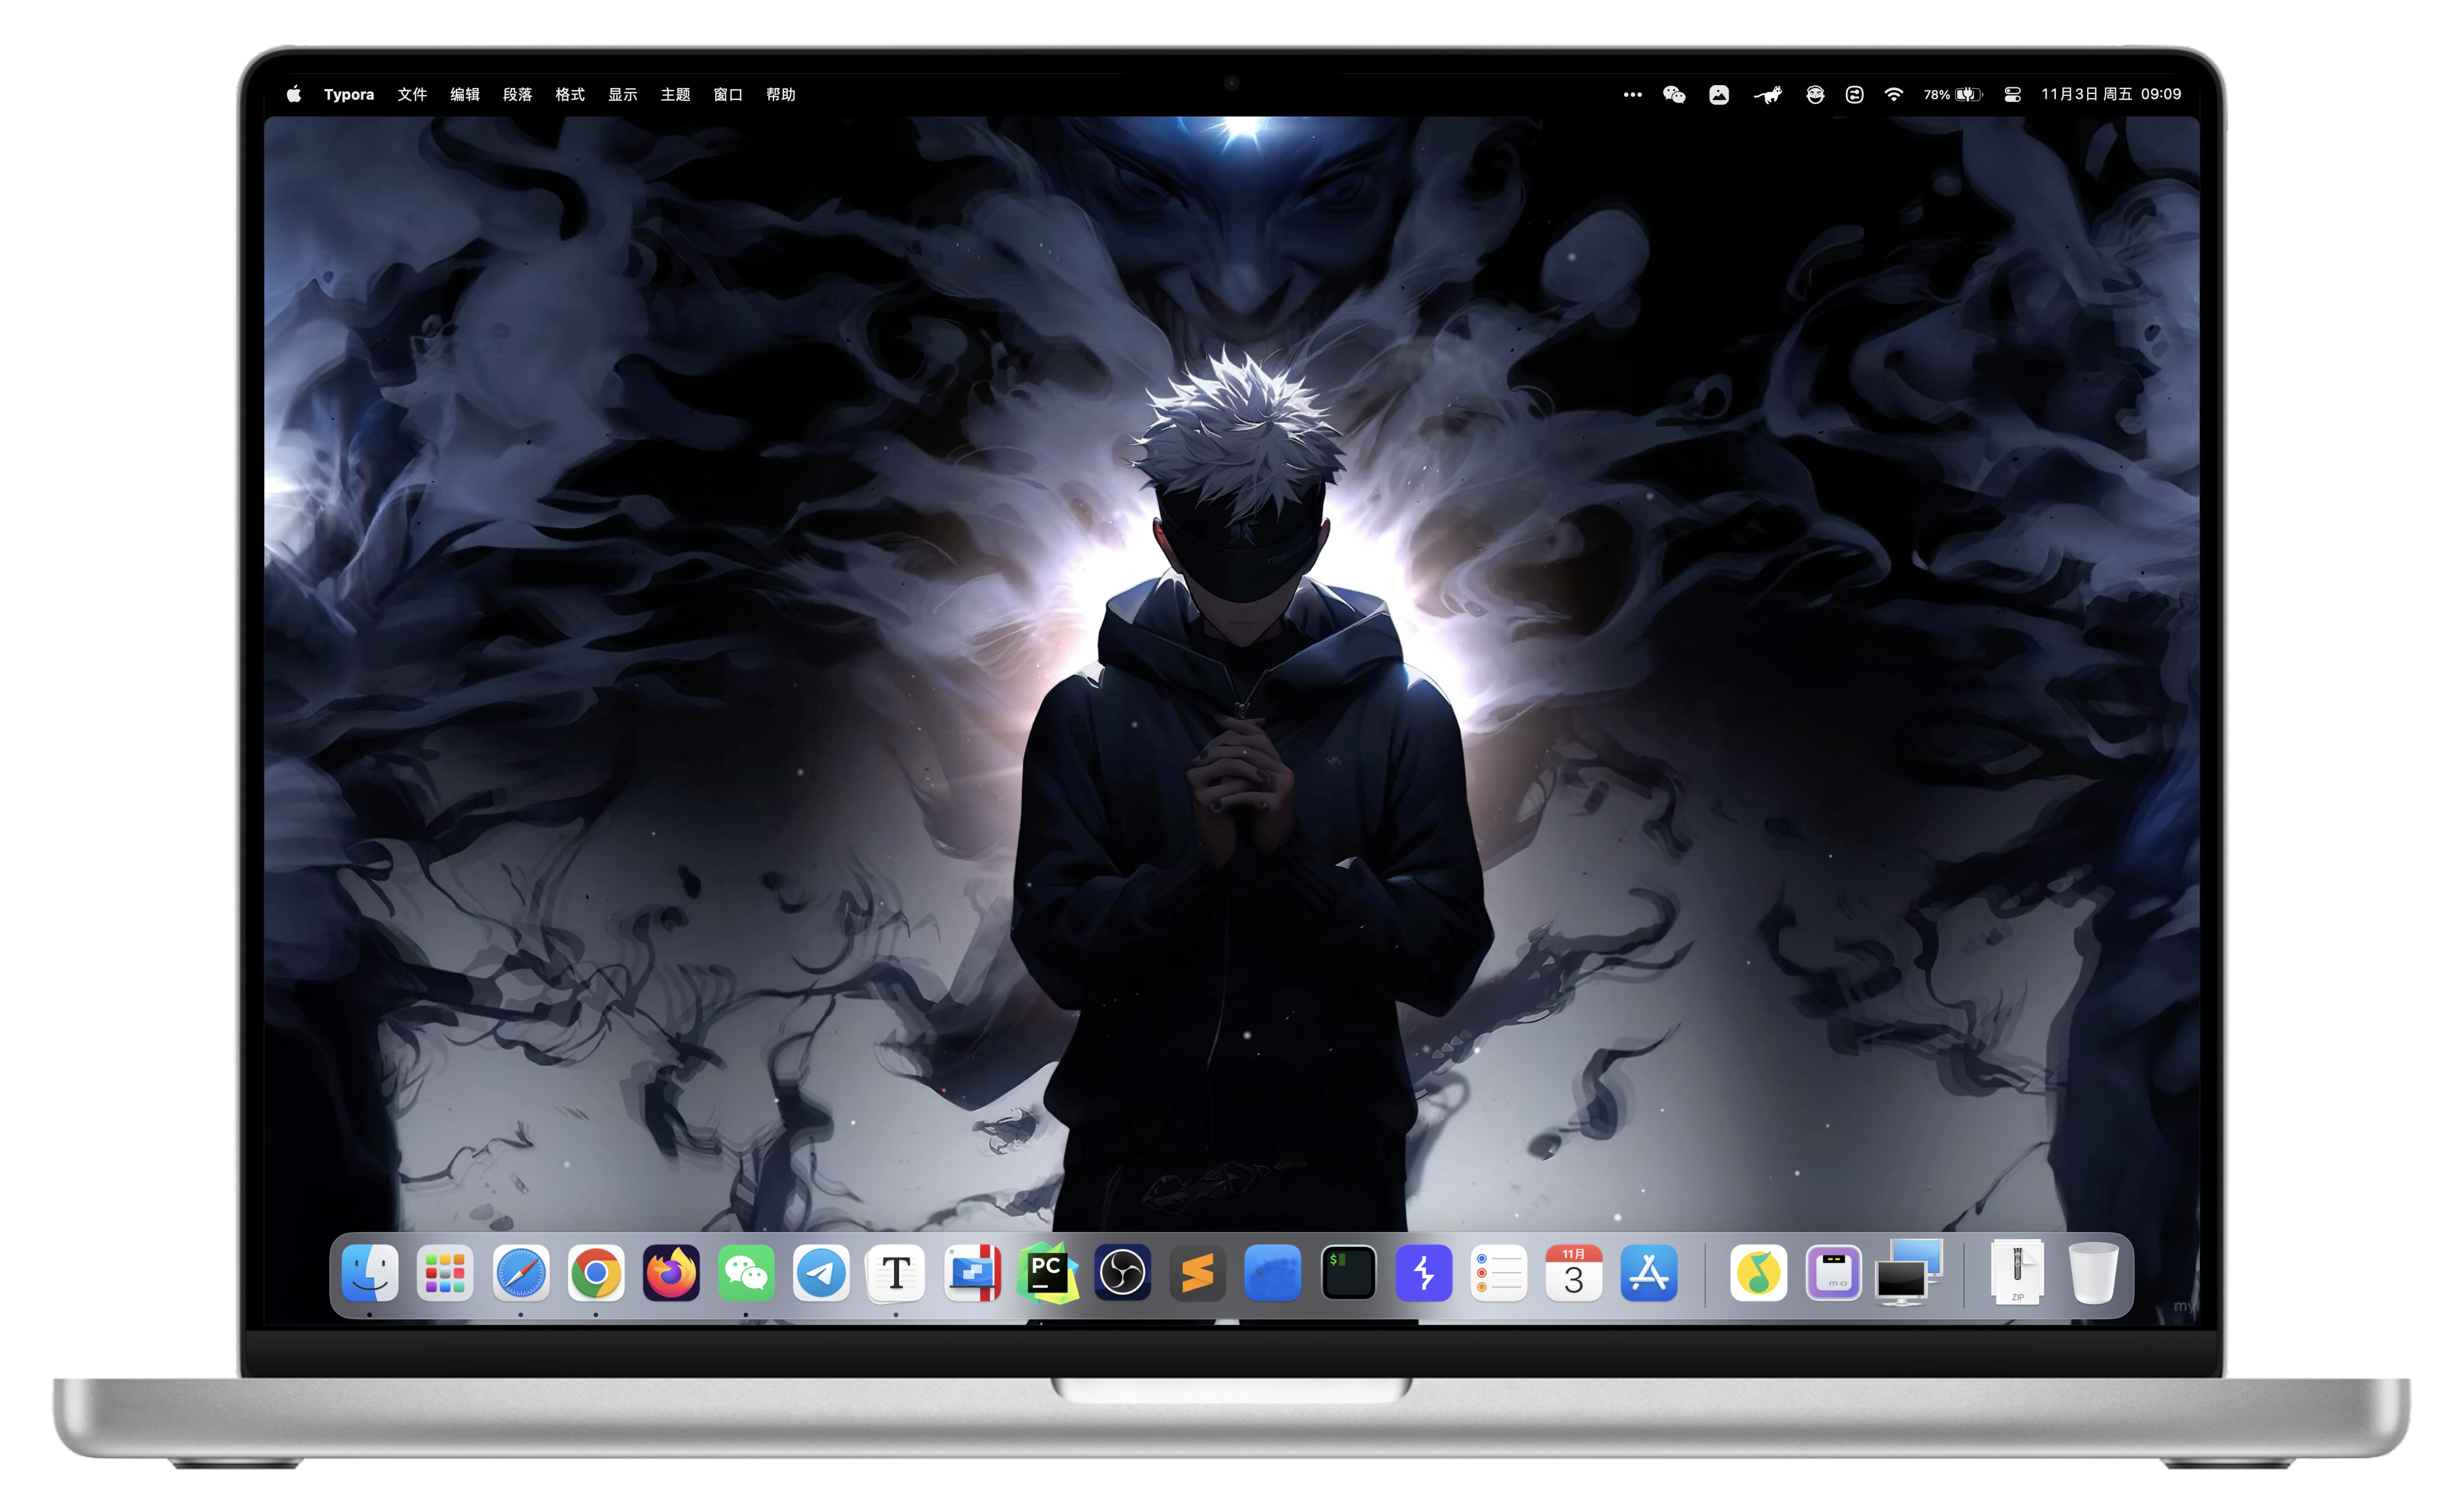Open the Trash in the Dock
Image resolution: width=2464 pixels, height=1512 pixels.
[x=2093, y=1273]
